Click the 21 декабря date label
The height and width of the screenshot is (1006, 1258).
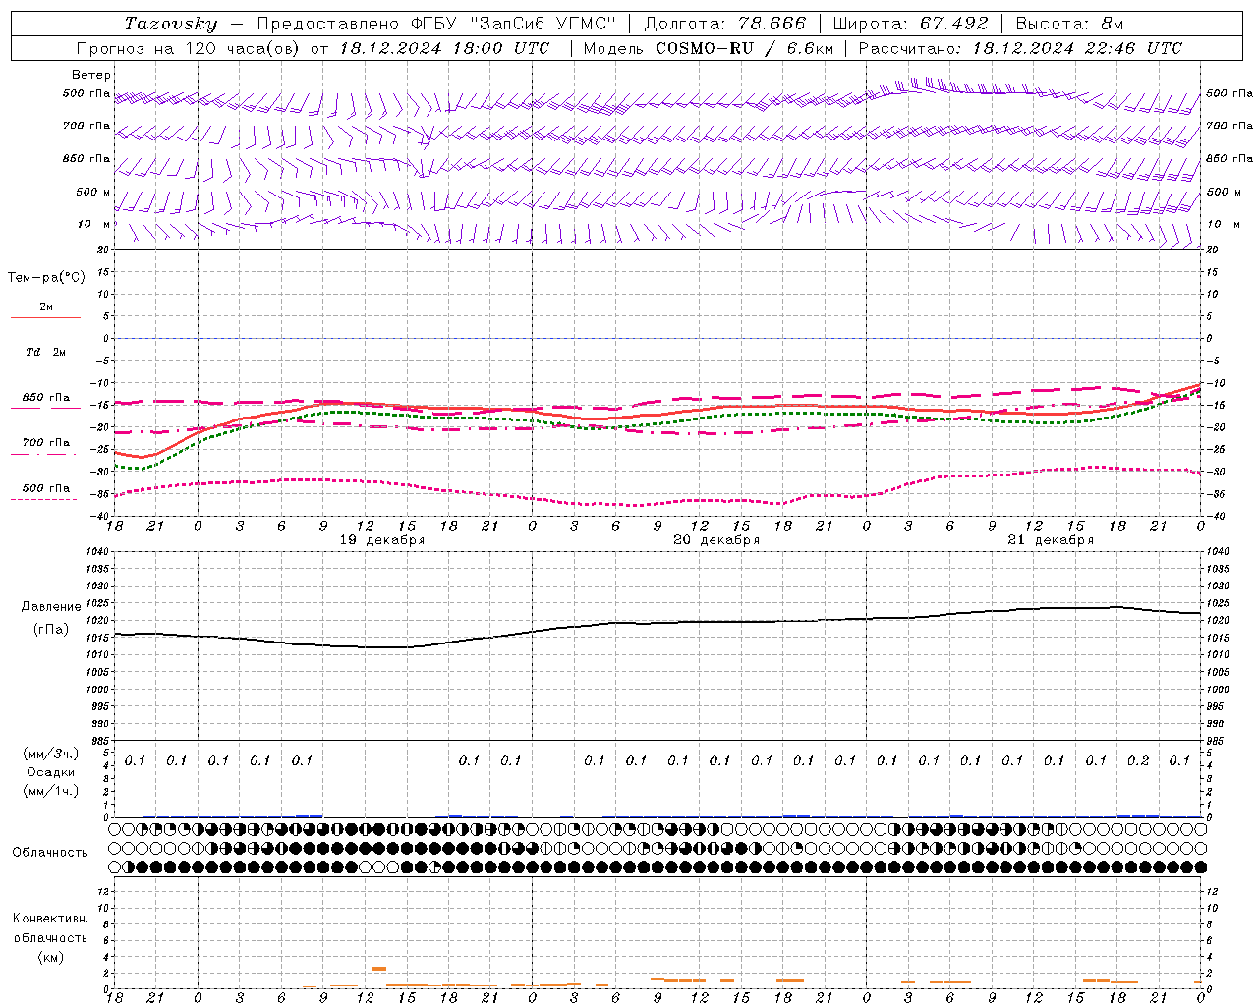pyautogui.click(x=1051, y=540)
